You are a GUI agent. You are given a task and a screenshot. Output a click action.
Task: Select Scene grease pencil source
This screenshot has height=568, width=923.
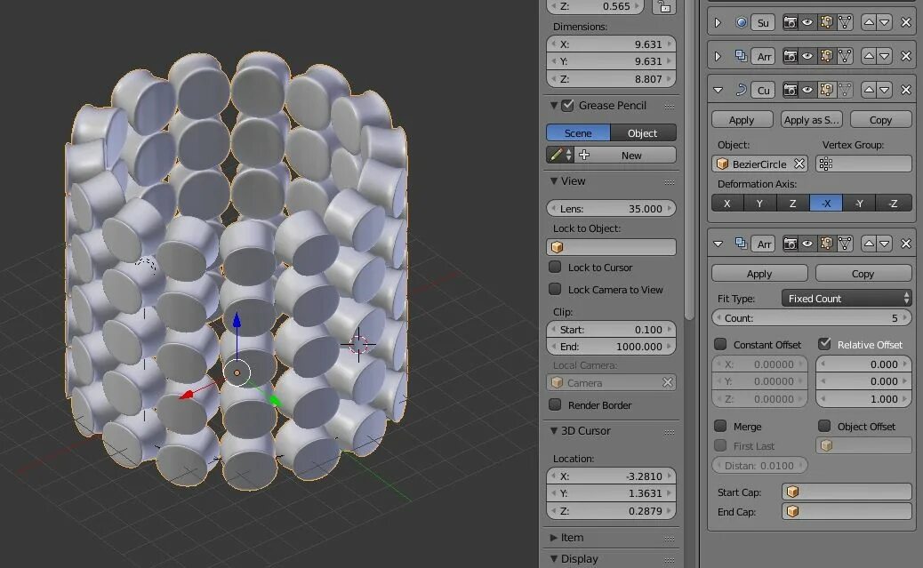(x=578, y=133)
